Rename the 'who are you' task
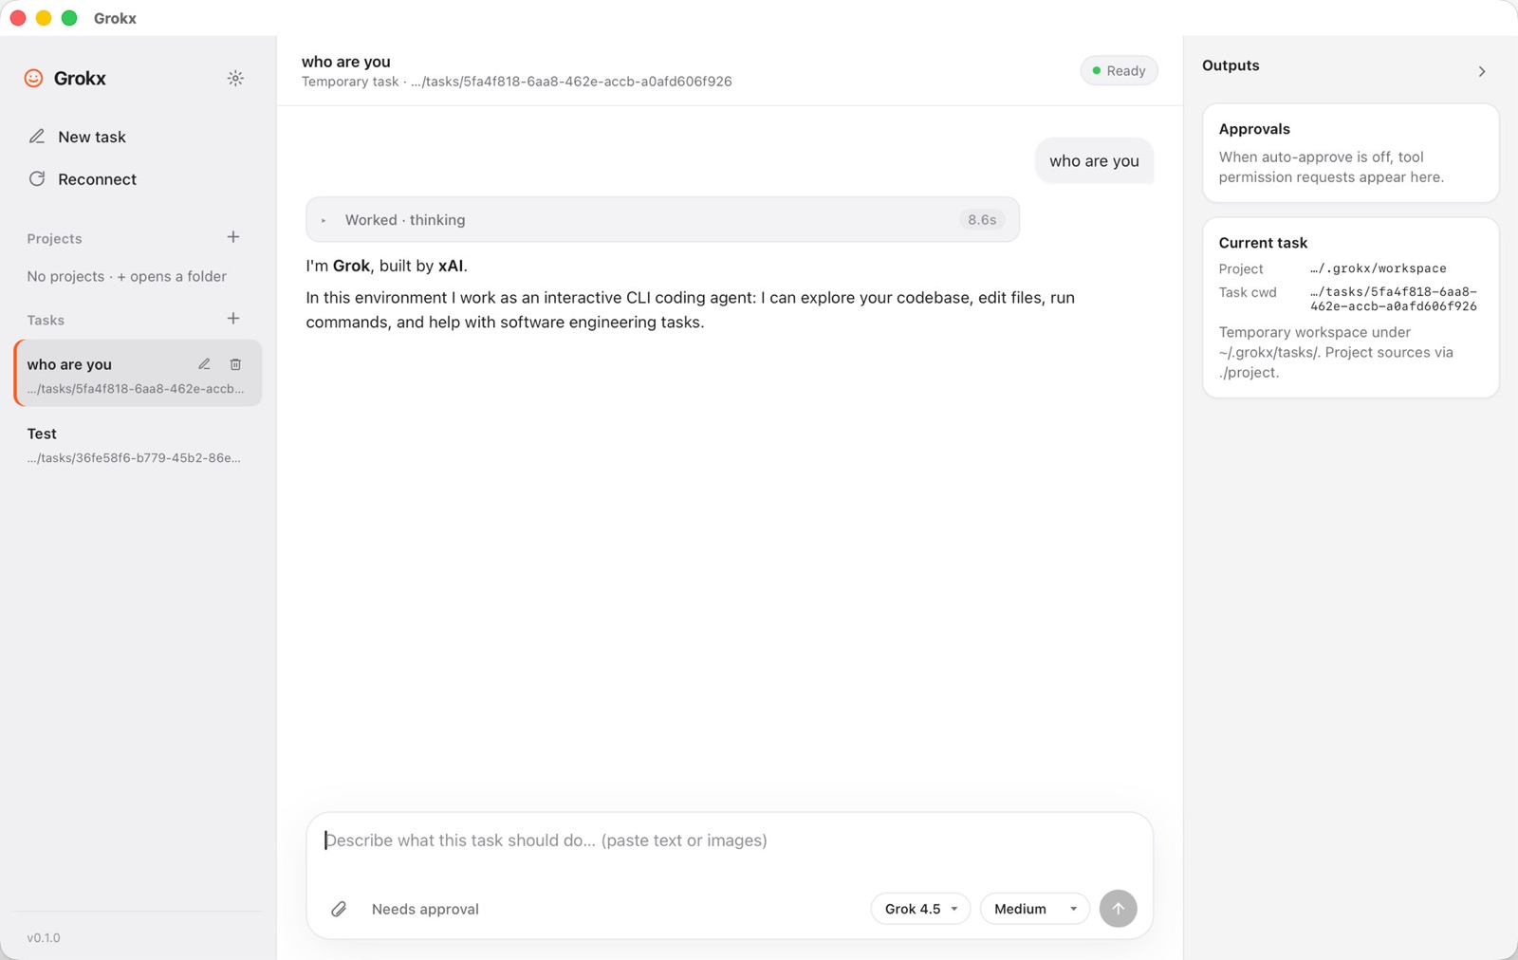This screenshot has width=1518, height=960. point(204,364)
